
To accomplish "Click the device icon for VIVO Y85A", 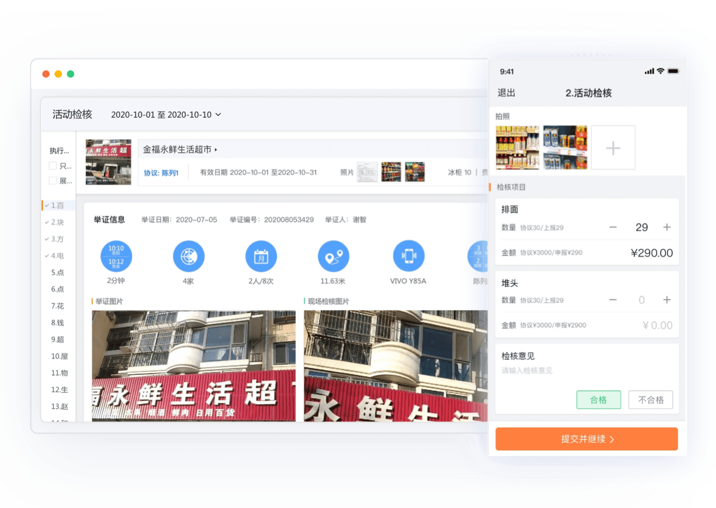I will [409, 256].
